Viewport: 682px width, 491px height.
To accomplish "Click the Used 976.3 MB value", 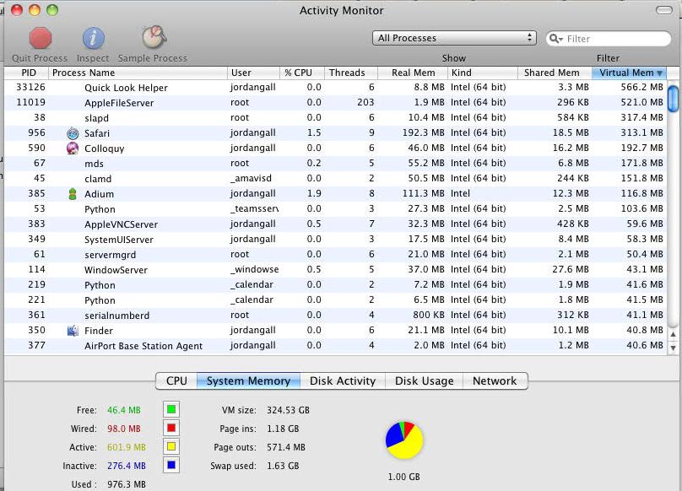I will tap(127, 484).
